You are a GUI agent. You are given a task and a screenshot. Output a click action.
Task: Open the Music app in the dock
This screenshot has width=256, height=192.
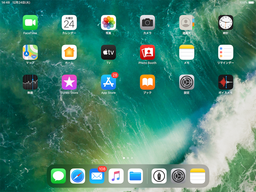coord(116,176)
